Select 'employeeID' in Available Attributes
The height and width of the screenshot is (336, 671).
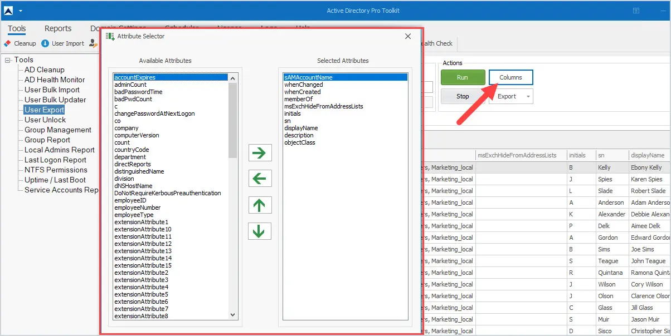(x=171, y=200)
